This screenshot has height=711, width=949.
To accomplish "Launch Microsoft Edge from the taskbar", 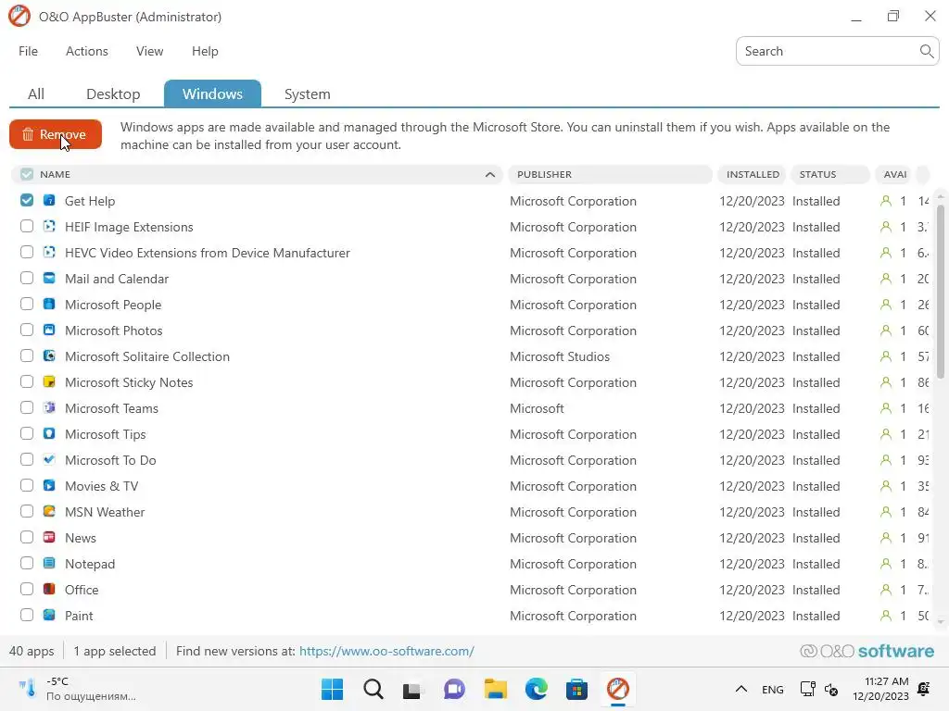I will (537, 689).
